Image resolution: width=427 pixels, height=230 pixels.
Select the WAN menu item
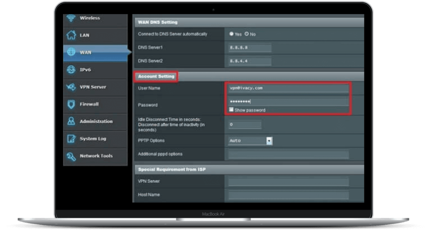point(95,53)
